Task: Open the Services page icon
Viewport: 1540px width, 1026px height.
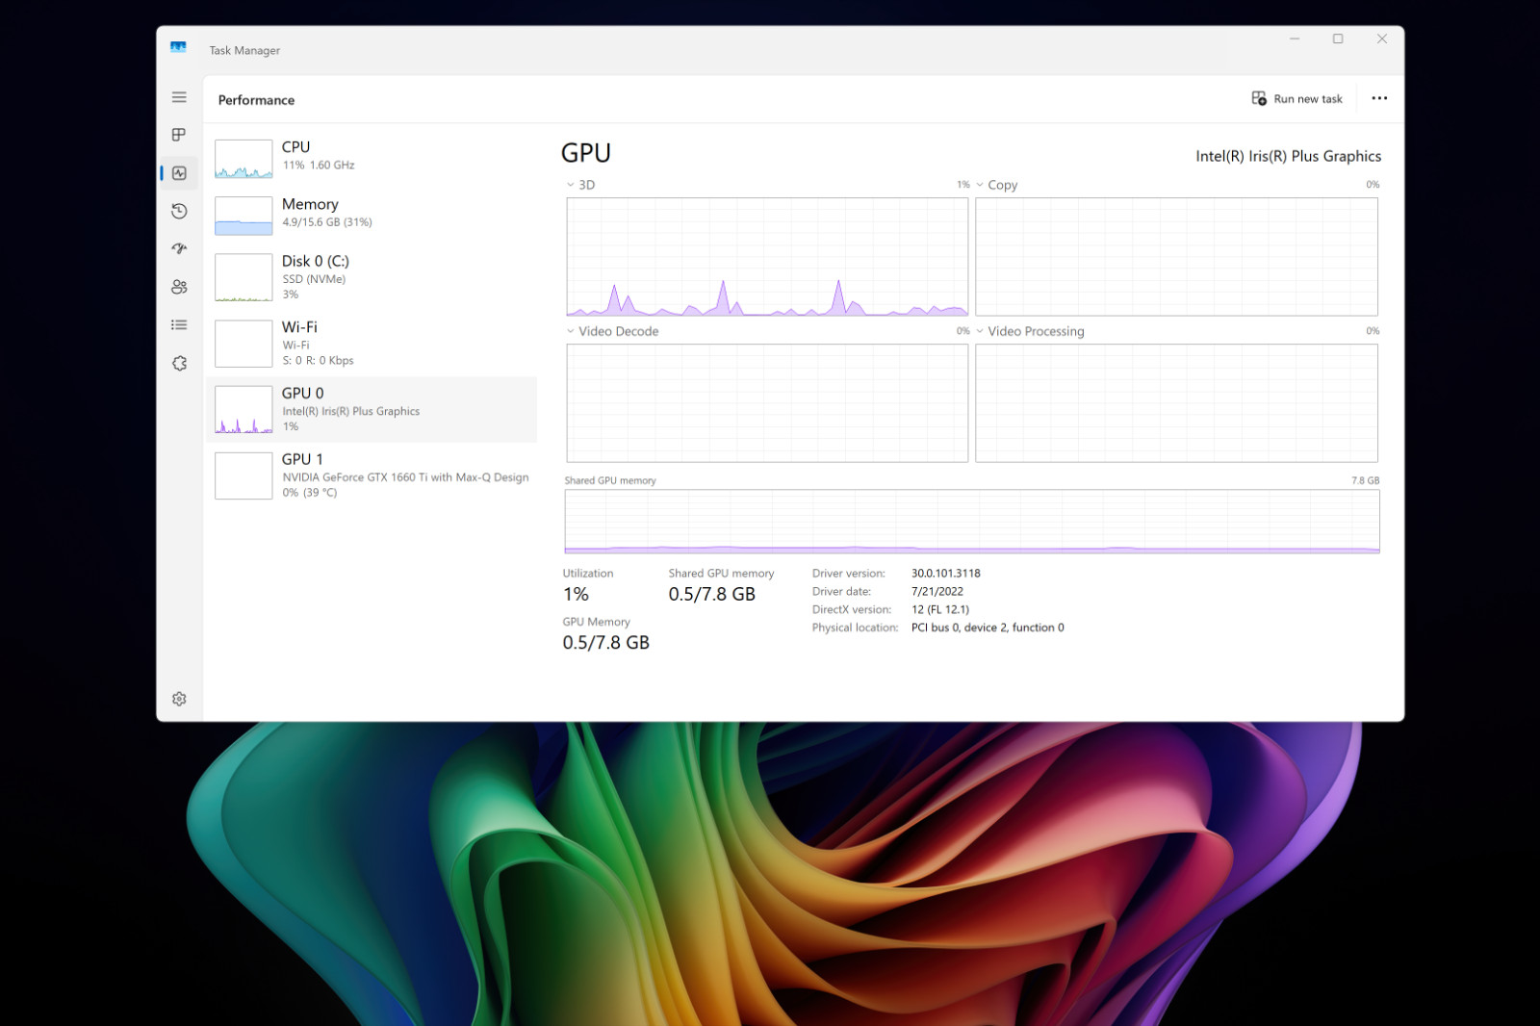Action: point(179,363)
